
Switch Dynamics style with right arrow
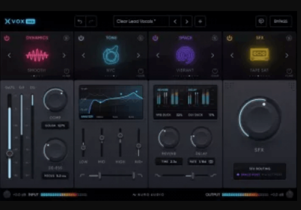point(64,56)
